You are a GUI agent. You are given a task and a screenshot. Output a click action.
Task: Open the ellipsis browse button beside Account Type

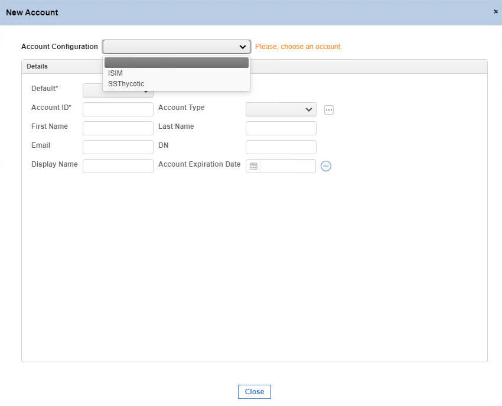pos(329,110)
